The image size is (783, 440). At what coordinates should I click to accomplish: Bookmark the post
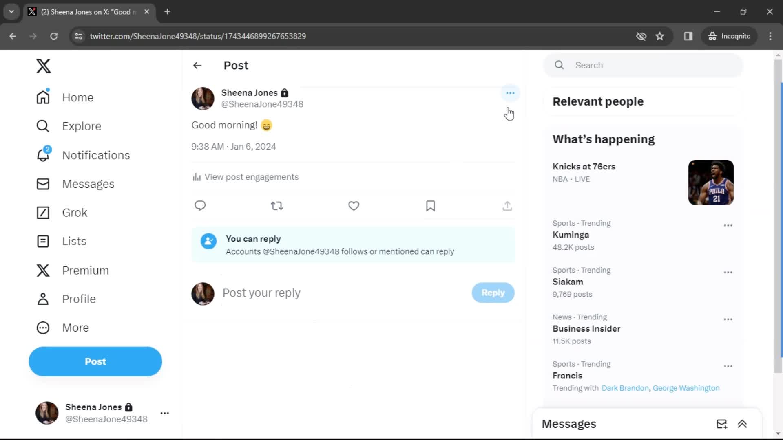(430, 206)
